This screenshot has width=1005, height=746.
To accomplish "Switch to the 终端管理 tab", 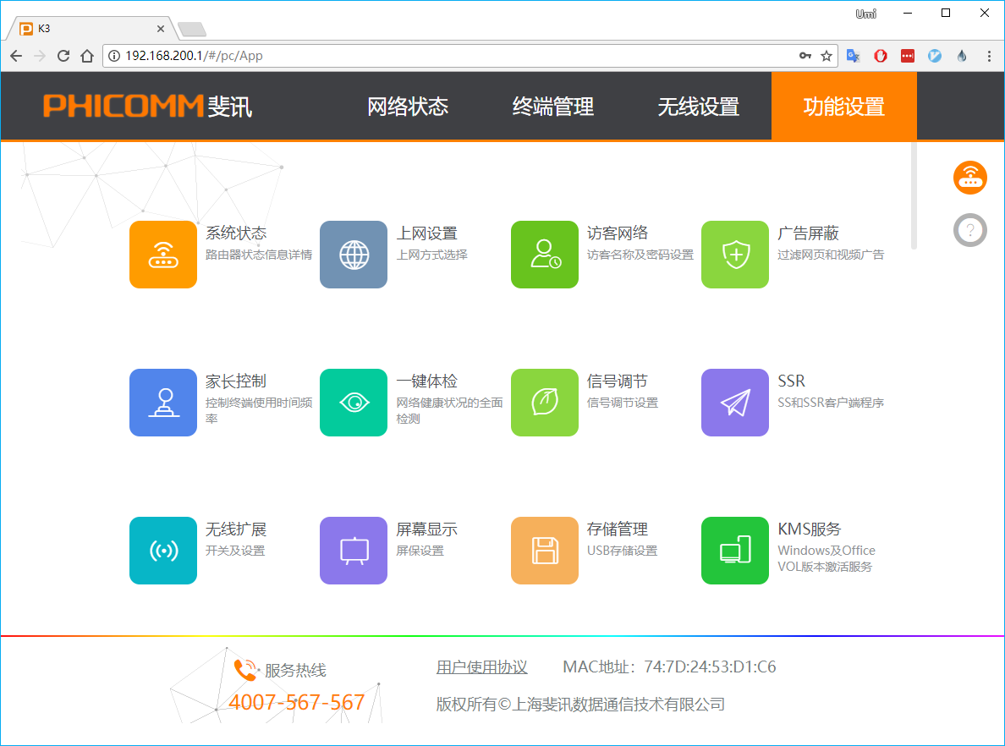I will 553,107.
